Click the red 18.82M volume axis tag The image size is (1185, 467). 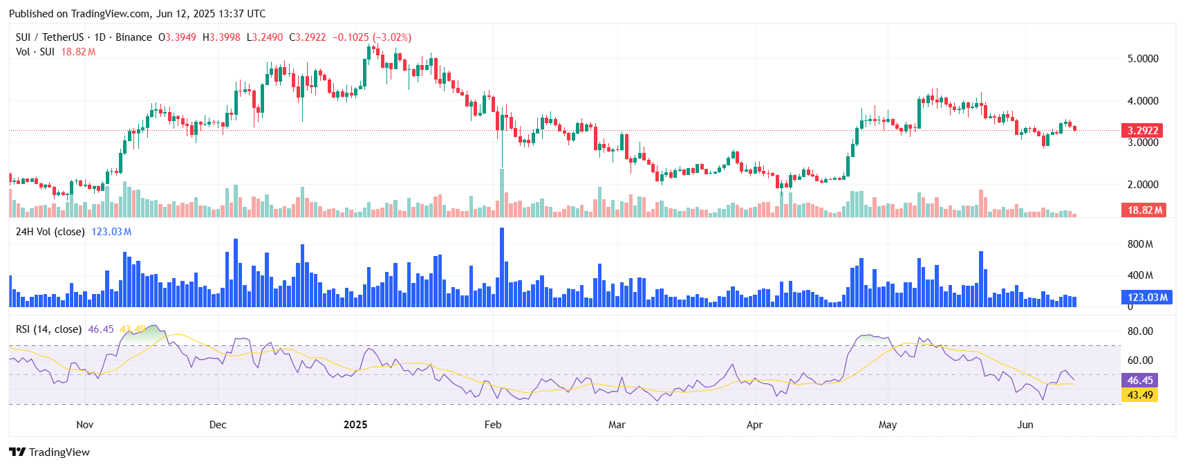[1144, 210]
